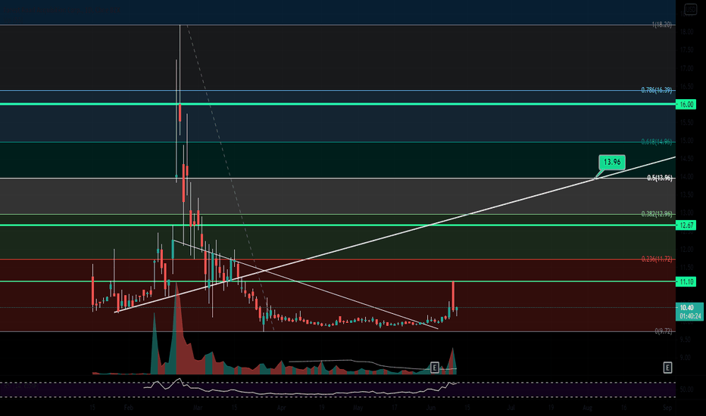706x416 pixels.
Task: Select the Fib label 0.382(12.96)
Action: pyautogui.click(x=657, y=214)
